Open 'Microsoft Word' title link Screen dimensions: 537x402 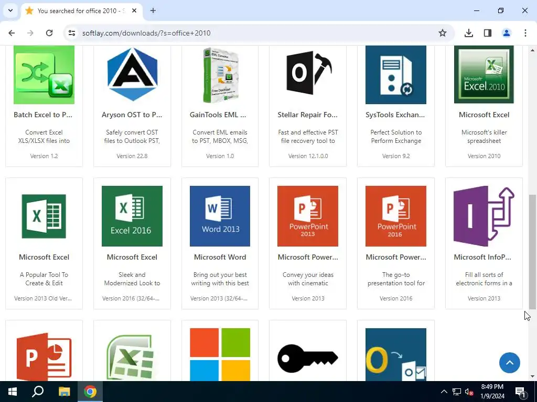(x=220, y=257)
